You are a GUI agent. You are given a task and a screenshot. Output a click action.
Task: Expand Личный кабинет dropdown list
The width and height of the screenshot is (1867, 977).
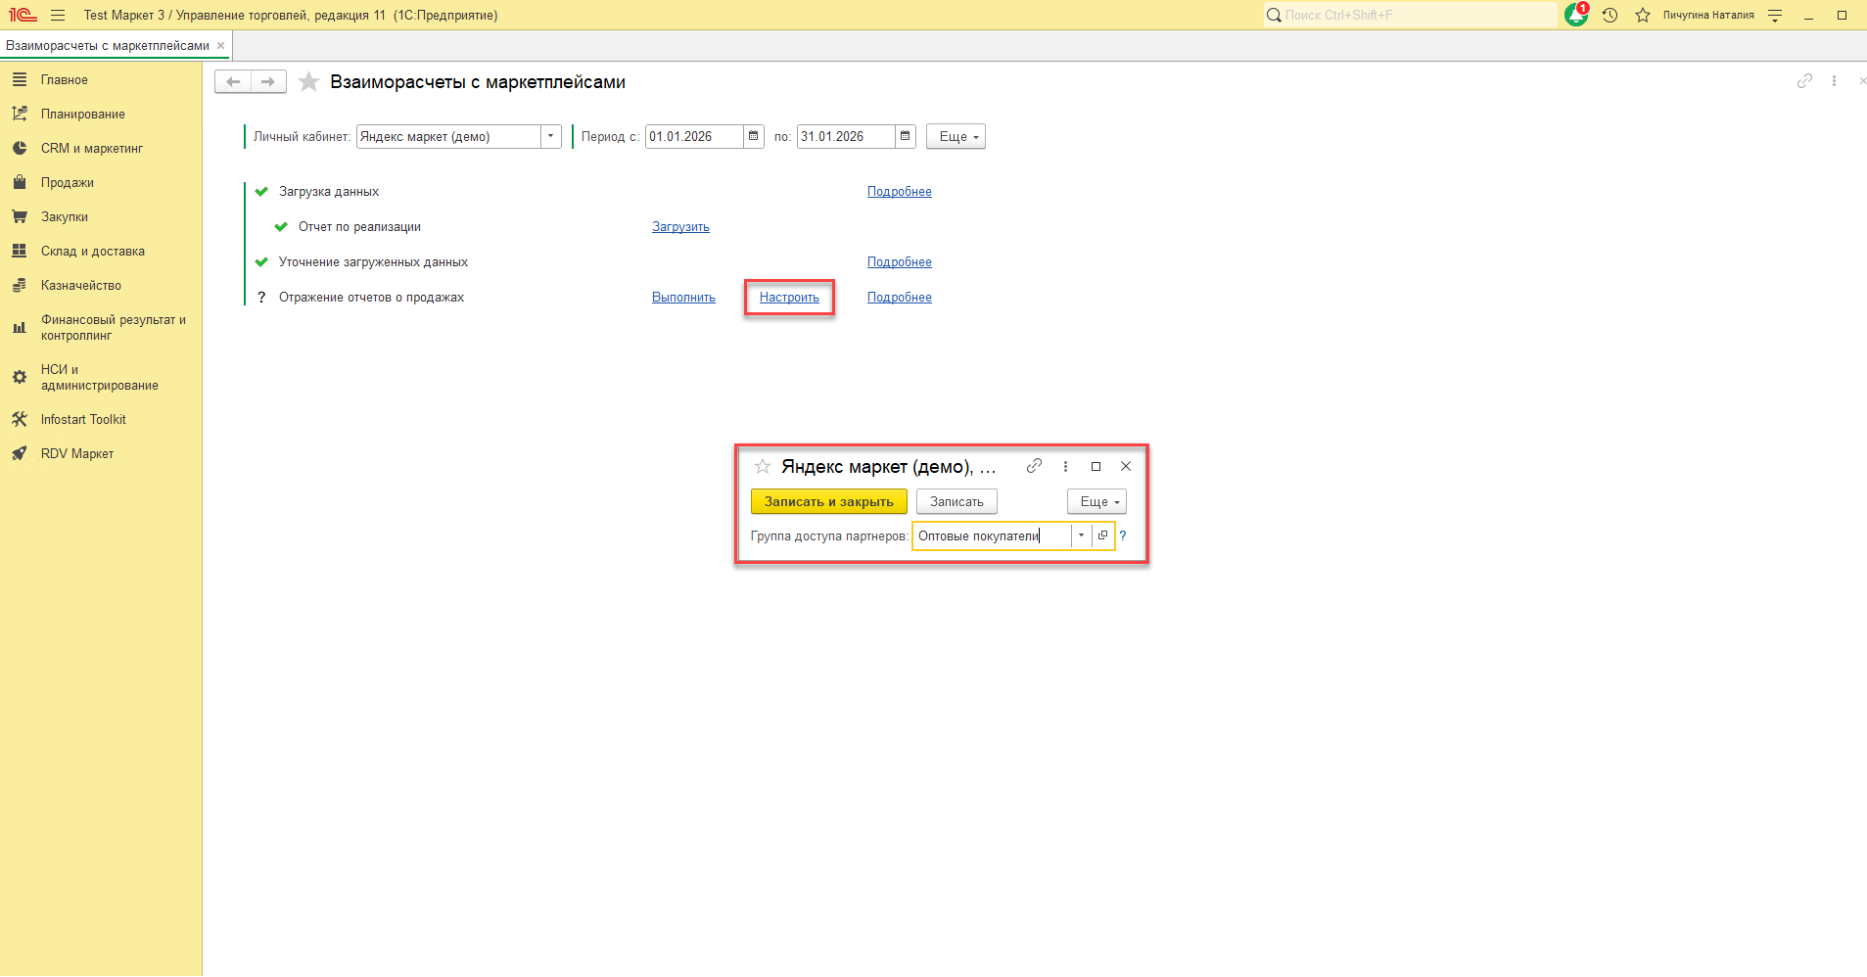[x=551, y=136]
